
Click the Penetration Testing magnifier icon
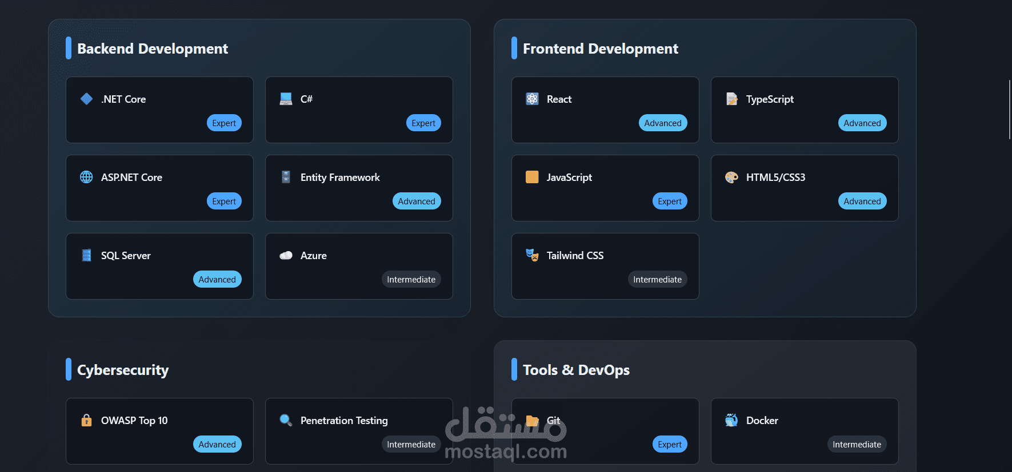coord(286,420)
